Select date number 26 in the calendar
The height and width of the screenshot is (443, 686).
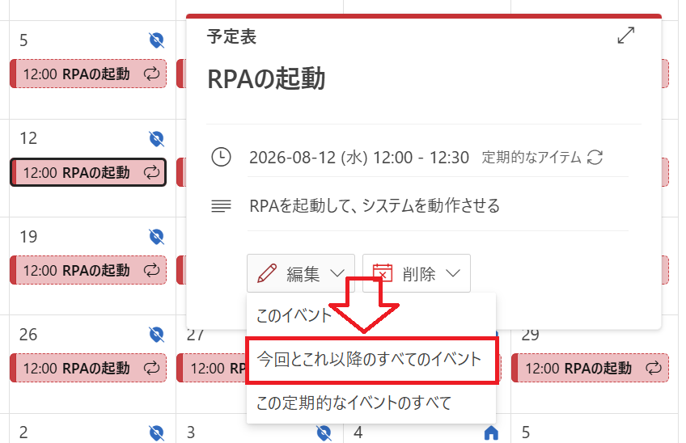28,335
